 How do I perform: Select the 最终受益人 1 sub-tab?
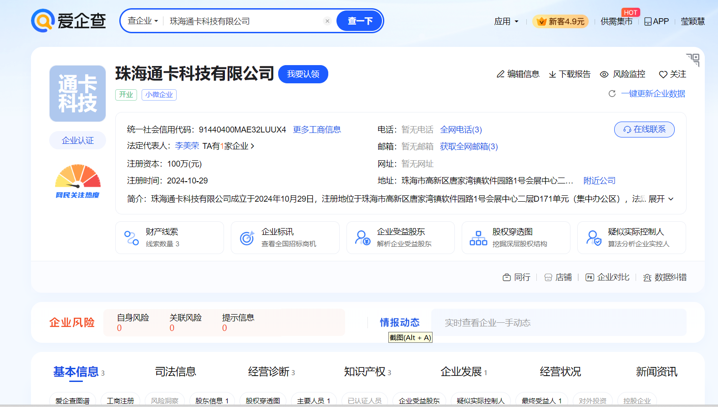point(542,400)
